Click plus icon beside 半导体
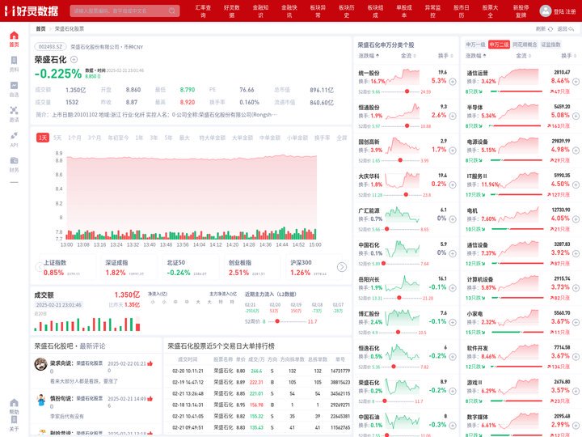Screen dimensions: 582x437 point(576,116)
